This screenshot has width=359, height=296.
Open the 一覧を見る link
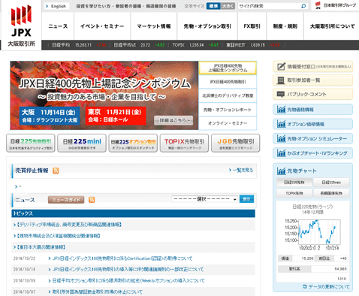click(x=241, y=171)
